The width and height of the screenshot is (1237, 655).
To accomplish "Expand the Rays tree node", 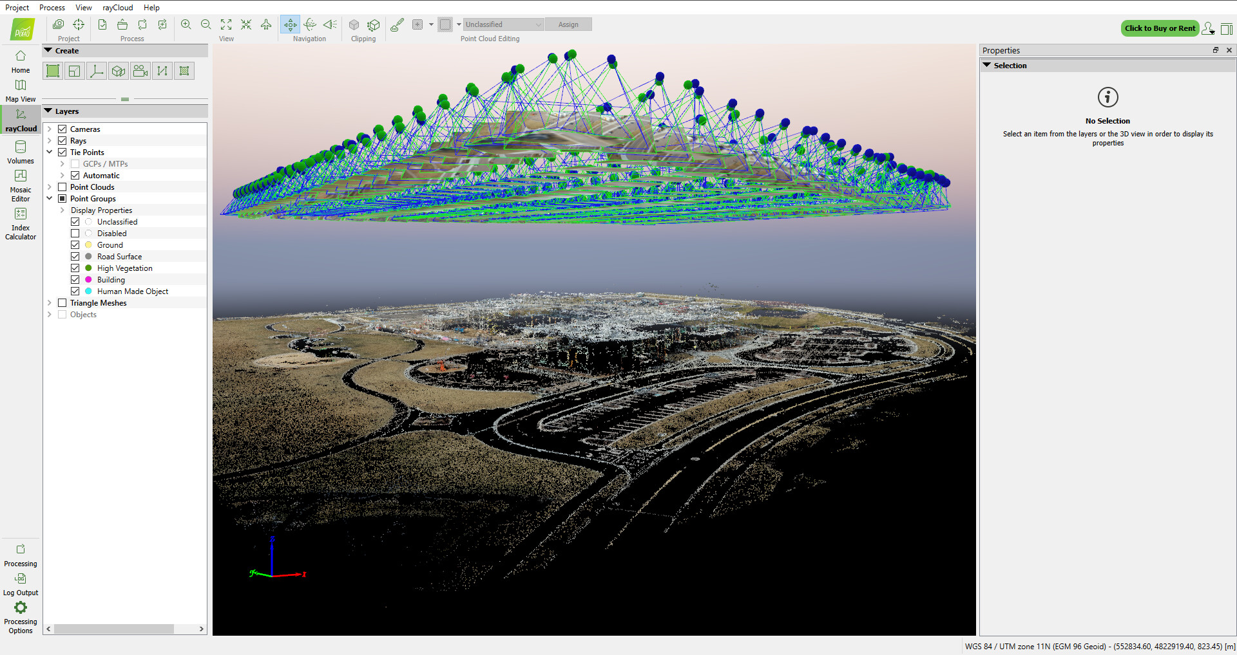I will coord(50,141).
